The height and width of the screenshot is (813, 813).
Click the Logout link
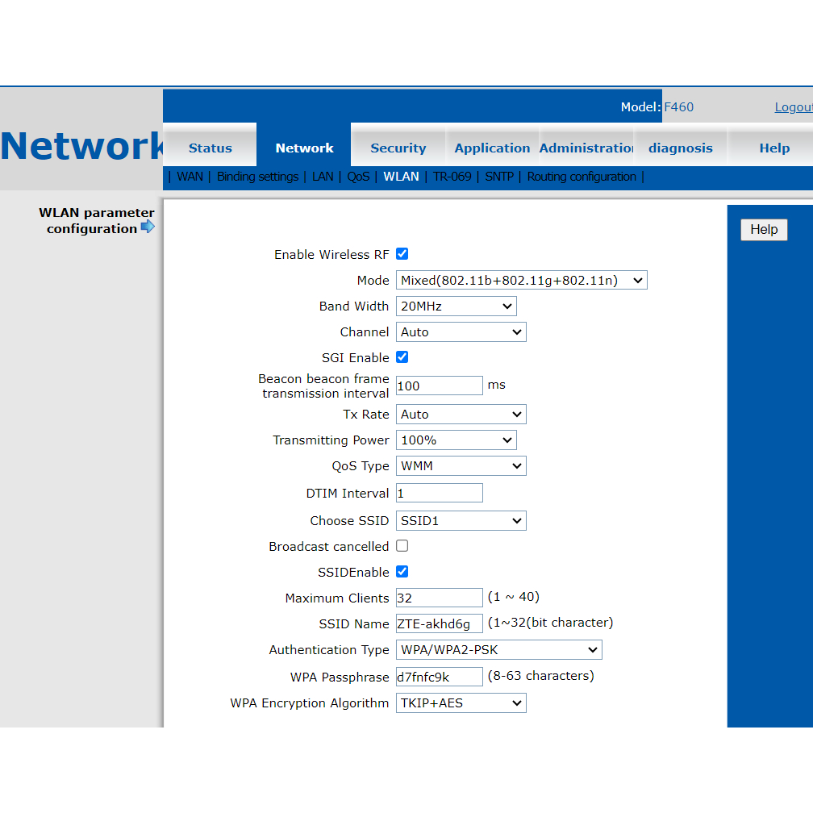[793, 107]
